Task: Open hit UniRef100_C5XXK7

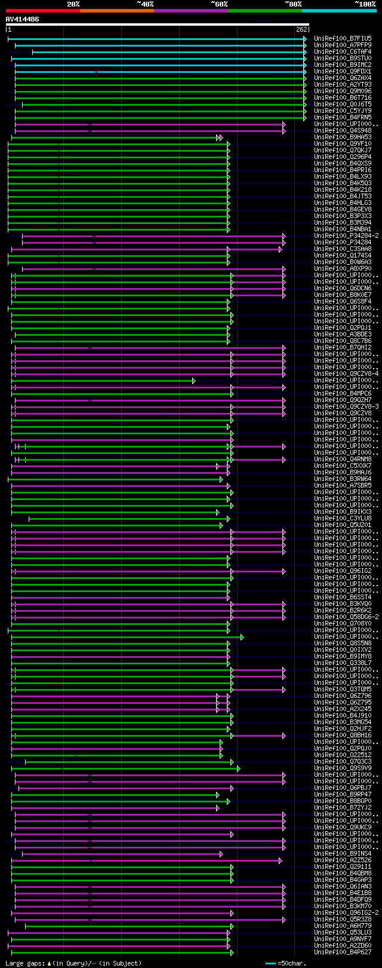Action: (343, 465)
